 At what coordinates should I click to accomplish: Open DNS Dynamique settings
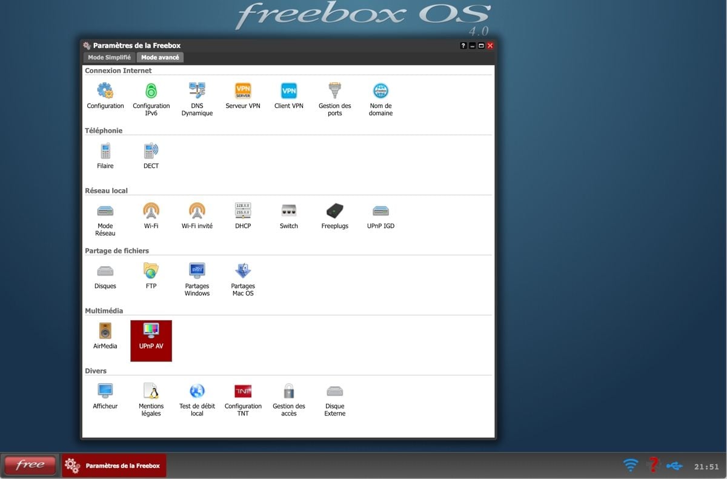(x=197, y=100)
